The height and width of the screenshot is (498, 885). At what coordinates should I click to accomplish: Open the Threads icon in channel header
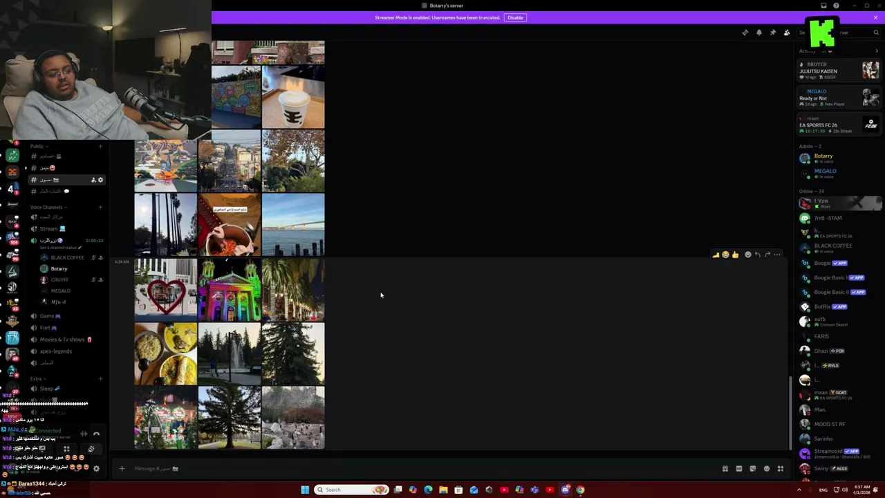click(x=745, y=33)
